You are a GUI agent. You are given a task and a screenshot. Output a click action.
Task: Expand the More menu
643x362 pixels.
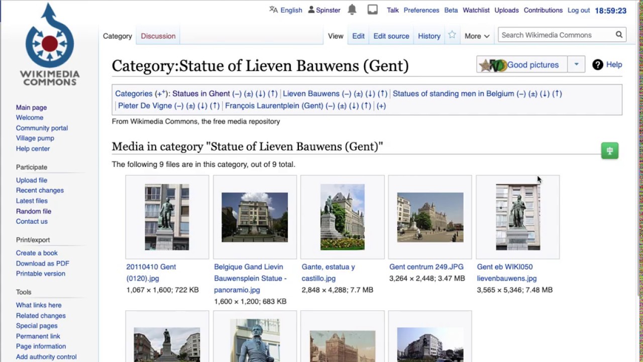(x=477, y=36)
